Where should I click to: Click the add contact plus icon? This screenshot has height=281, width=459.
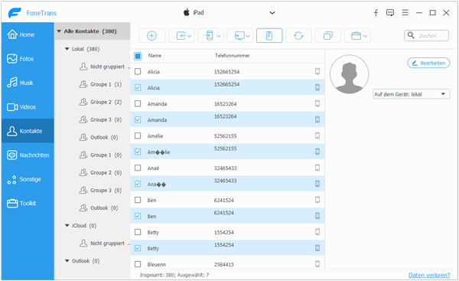(152, 36)
